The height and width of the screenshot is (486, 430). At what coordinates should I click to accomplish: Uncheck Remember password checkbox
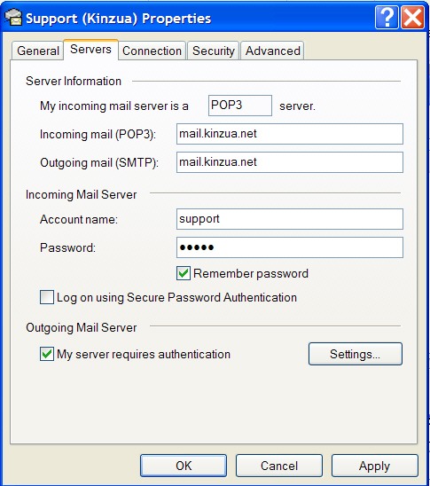click(x=184, y=273)
